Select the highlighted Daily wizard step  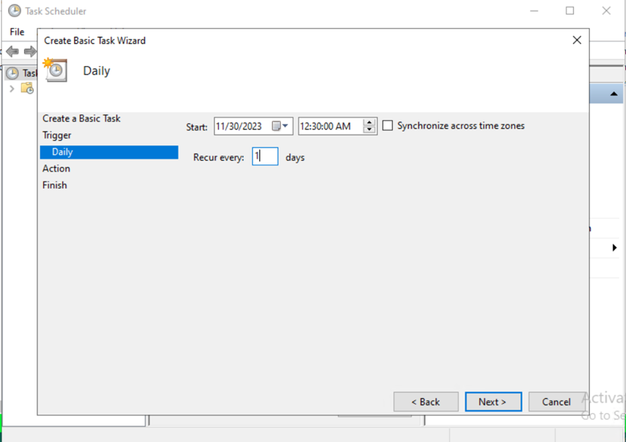tap(109, 152)
